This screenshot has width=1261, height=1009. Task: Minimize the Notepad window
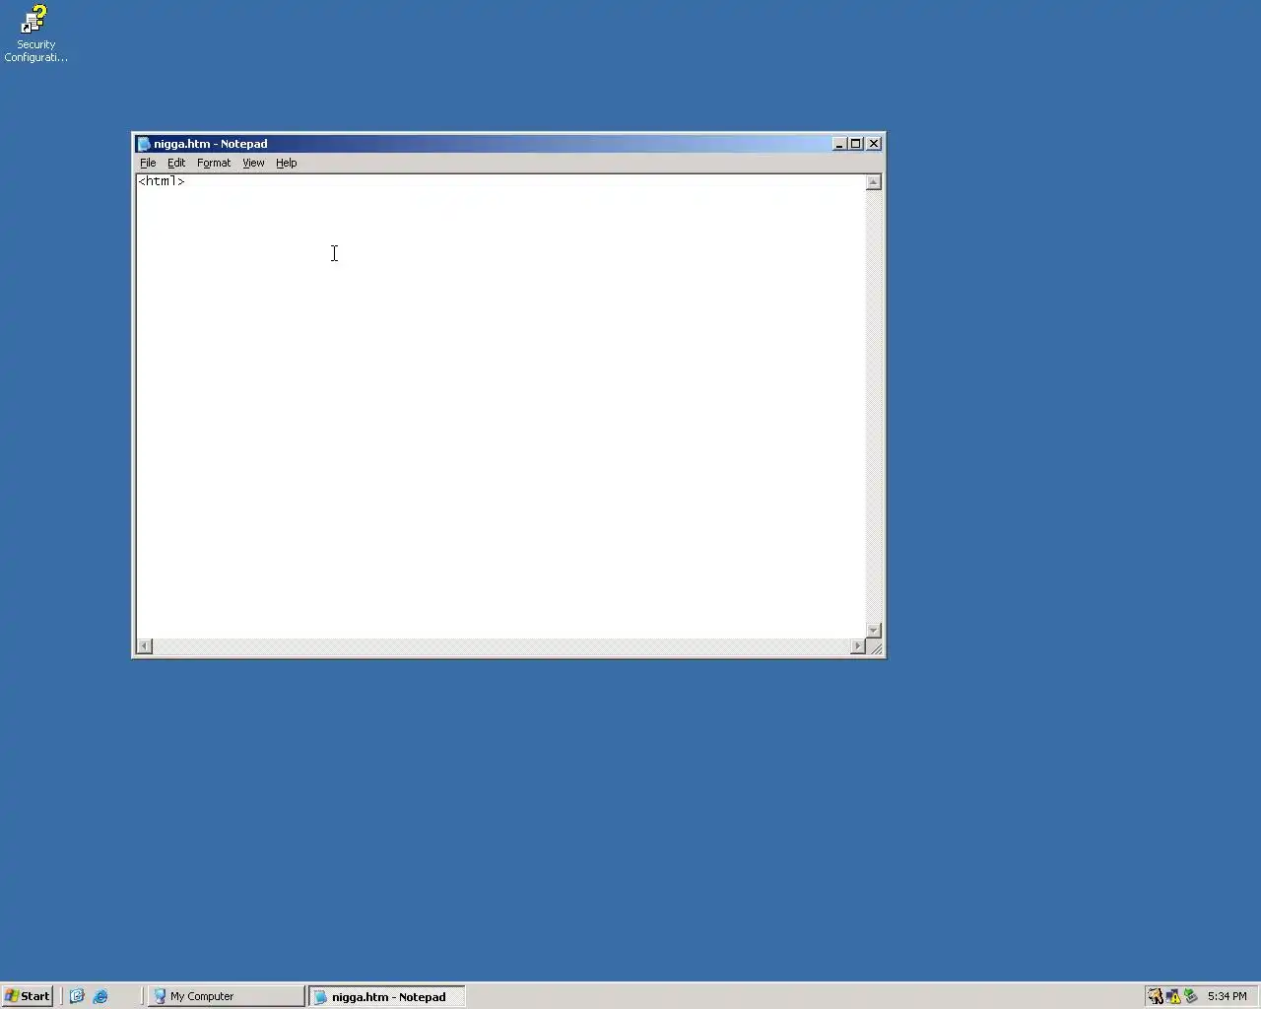[x=839, y=144]
